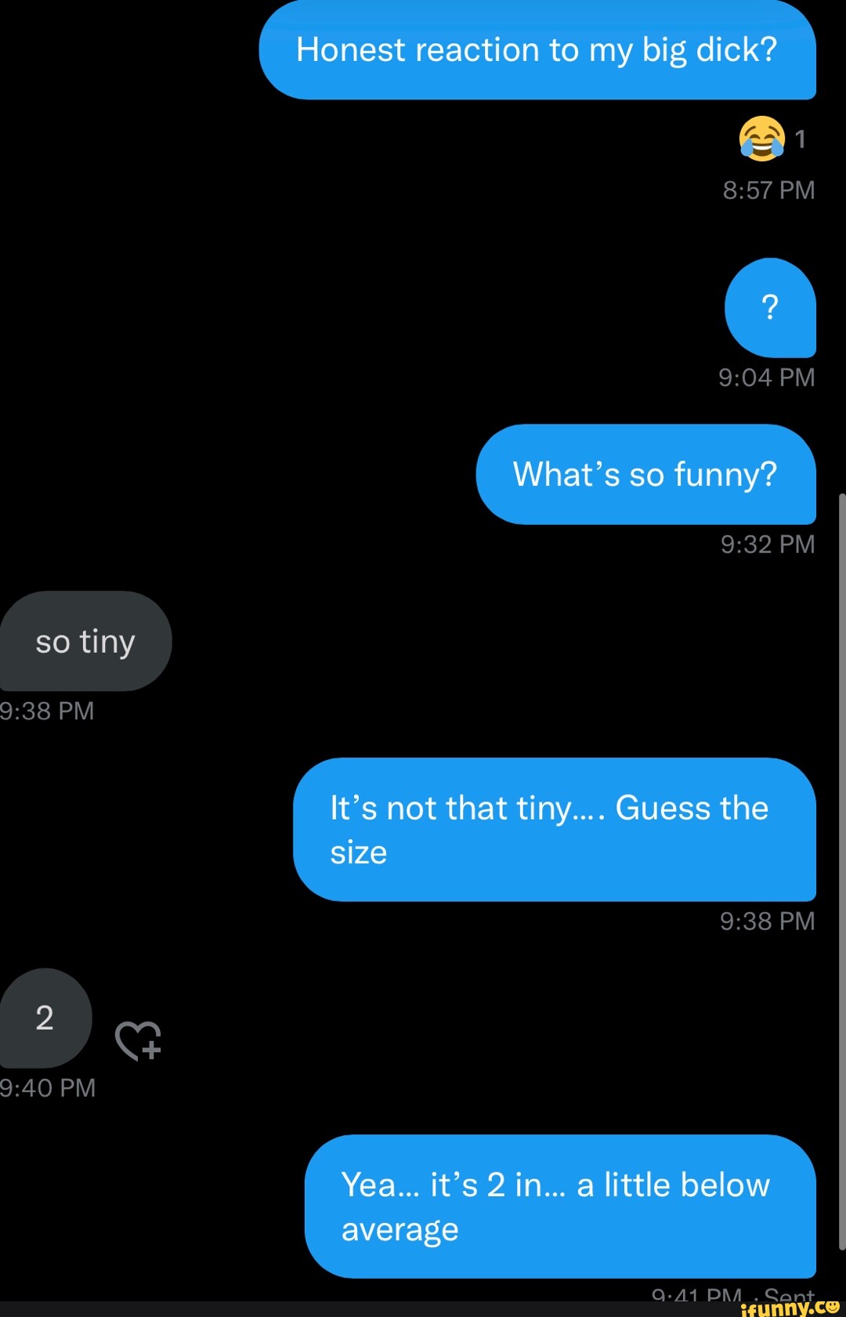The height and width of the screenshot is (1317, 846).
Task: Click the 'Sent' delivery status label
Action: (789, 1294)
